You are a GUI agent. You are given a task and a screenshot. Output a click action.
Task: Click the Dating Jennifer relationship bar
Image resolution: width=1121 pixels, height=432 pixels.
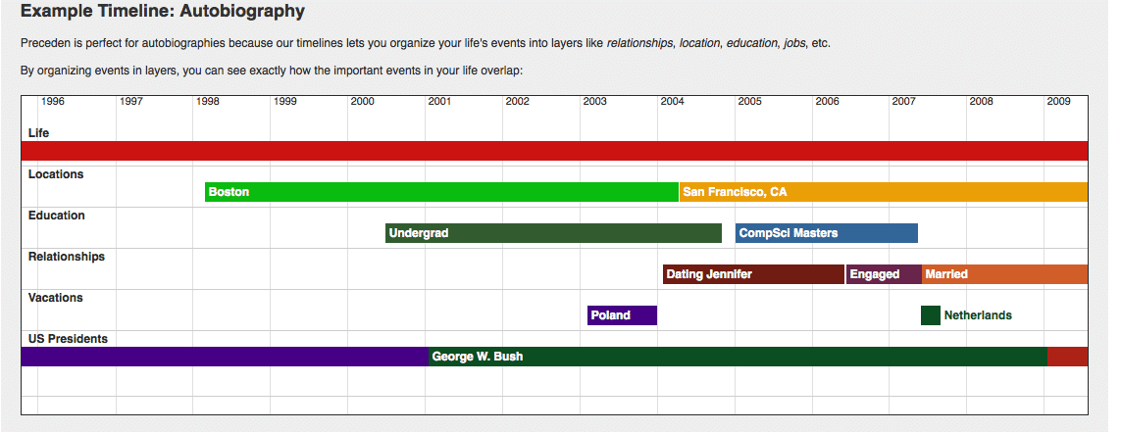pyautogui.click(x=753, y=274)
